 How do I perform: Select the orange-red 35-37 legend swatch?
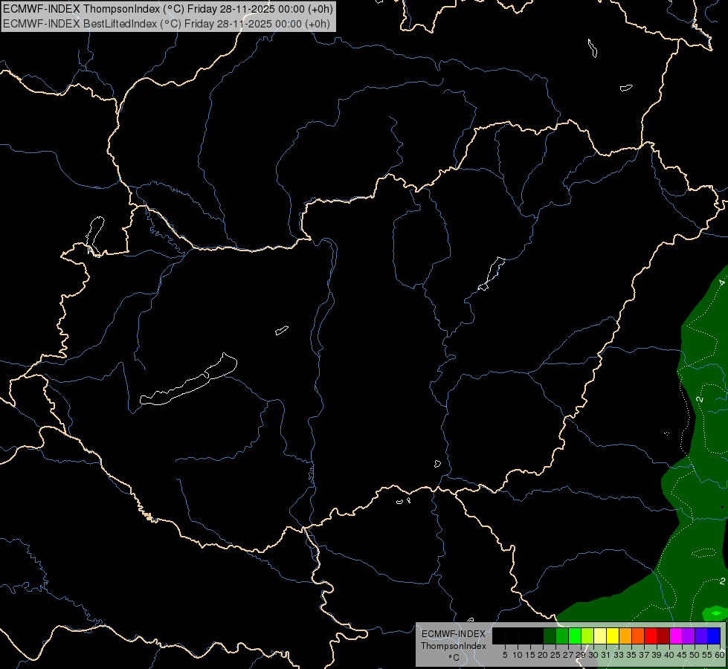click(638, 636)
